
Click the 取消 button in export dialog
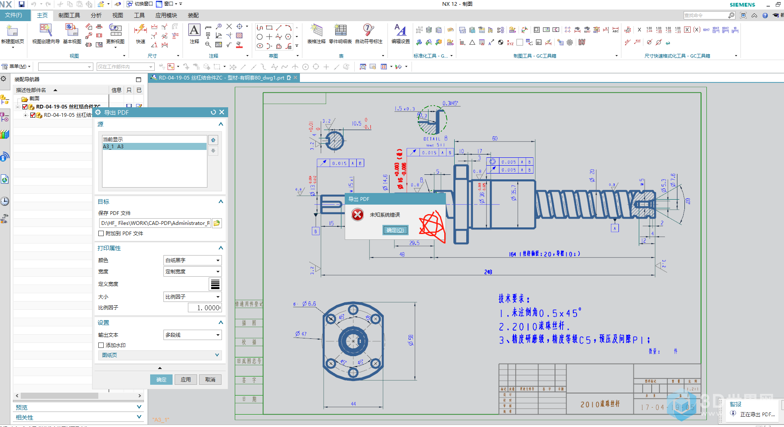point(210,380)
